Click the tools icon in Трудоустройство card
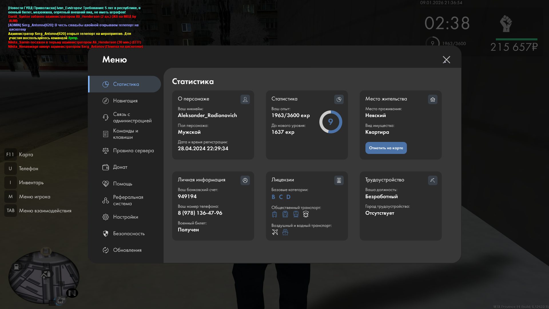549x309 pixels. 433,180
